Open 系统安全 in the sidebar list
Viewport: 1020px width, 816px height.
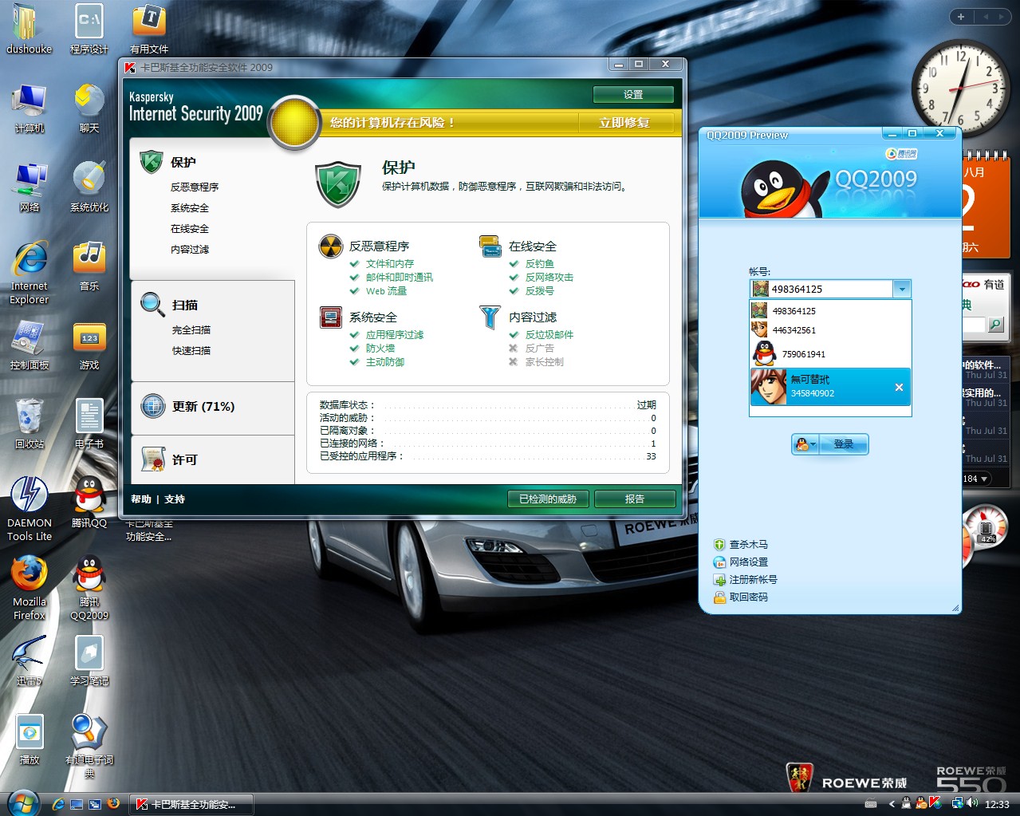pos(190,207)
